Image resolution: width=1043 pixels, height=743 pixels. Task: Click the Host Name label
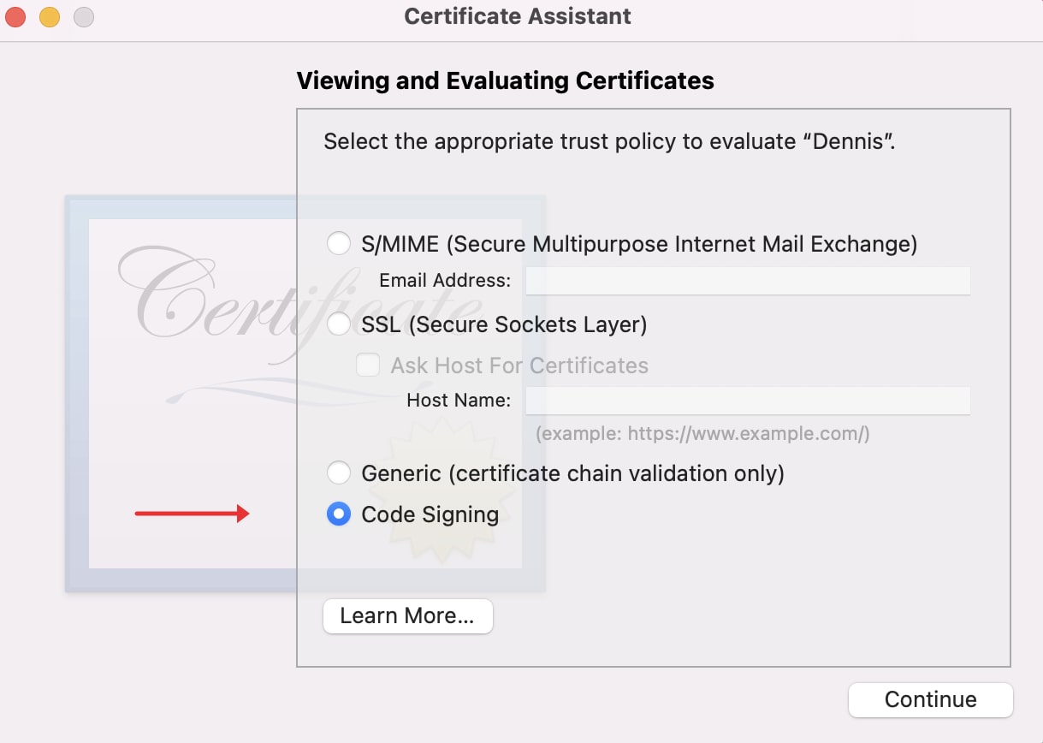pyautogui.click(x=459, y=401)
